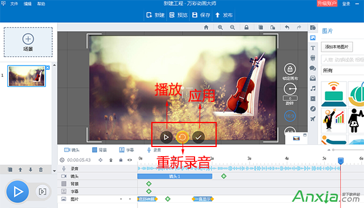The image size is (364, 208).
Task: Switch to the 字幕 tab
Action: tap(126, 150)
